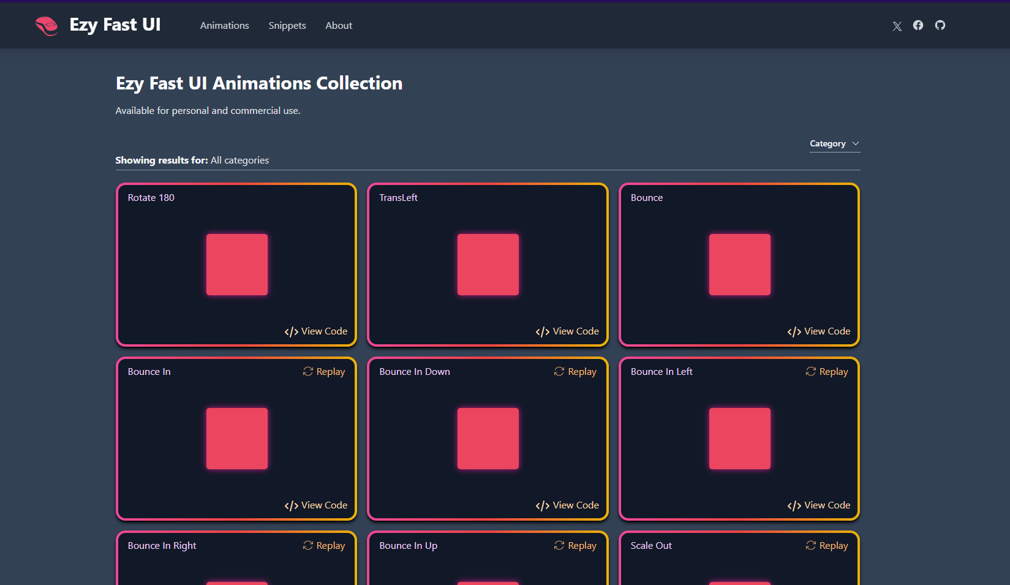Click the Bounce In Left red square preview
This screenshot has height=585, width=1010.
[x=740, y=439]
